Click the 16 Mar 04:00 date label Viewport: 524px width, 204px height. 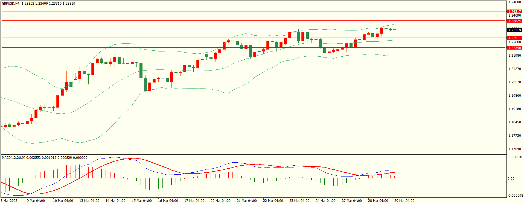pyautogui.click(x=168, y=201)
